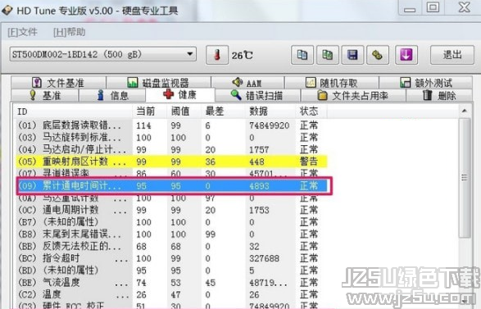481x309 pixels.
Task: Select the (04) 马达启动/停止计 row
Action: point(172,149)
